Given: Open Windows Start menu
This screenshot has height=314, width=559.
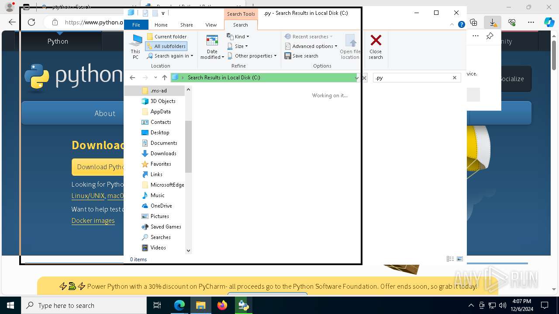Looking at the screenshot, I should click(x=10, y=305).
